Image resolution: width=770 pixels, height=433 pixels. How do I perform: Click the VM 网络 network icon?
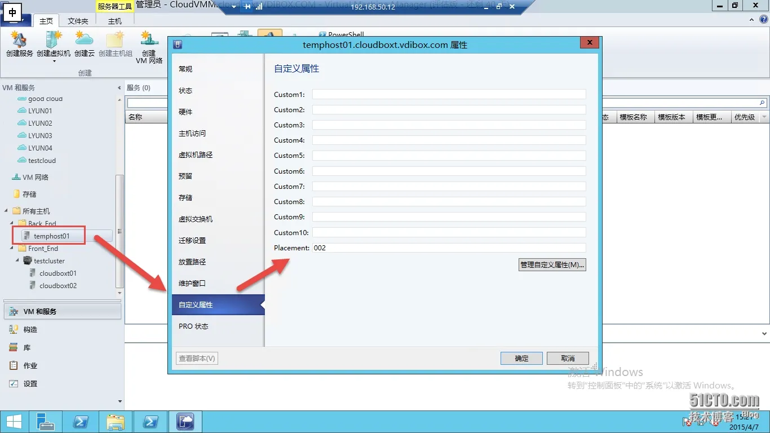click(16, 177)
